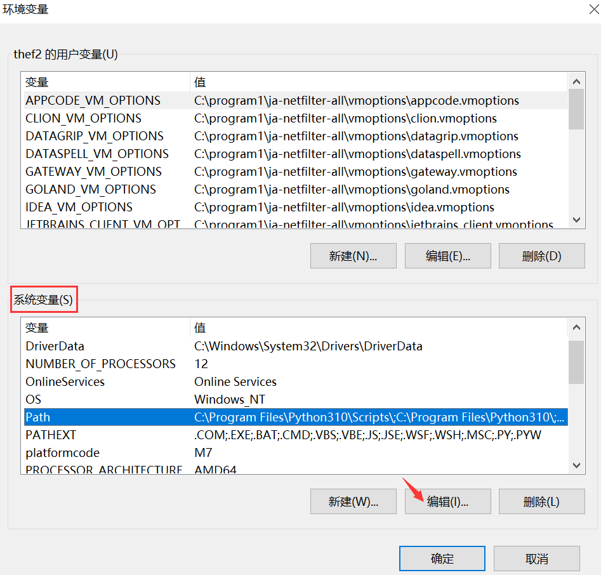
Task: Close the environment variables dialog
Action: point(594,9)
